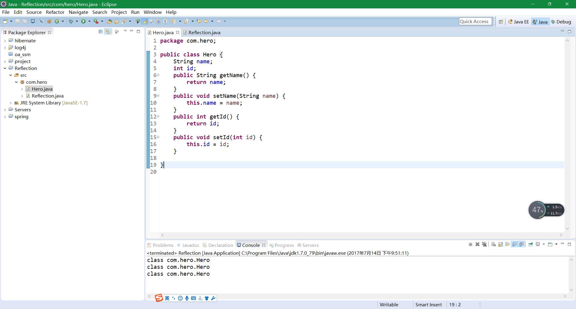The width and height of the screenshot is (576, 309).
Task: Collapse the Reflection project node
Action: 5,68
